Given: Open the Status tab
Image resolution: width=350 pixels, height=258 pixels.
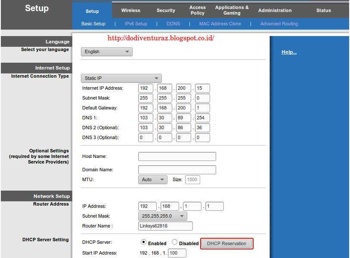Looking at the screenshot, I should (x=323, y=10).
